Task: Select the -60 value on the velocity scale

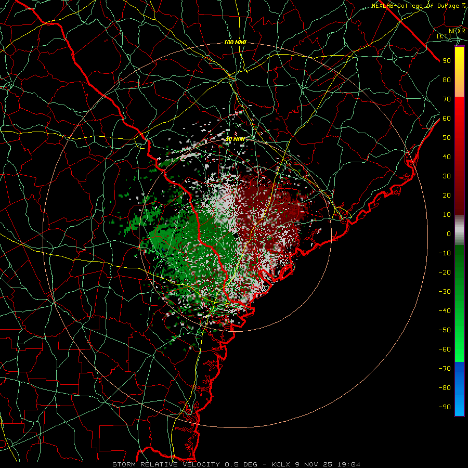Action: 445,349
